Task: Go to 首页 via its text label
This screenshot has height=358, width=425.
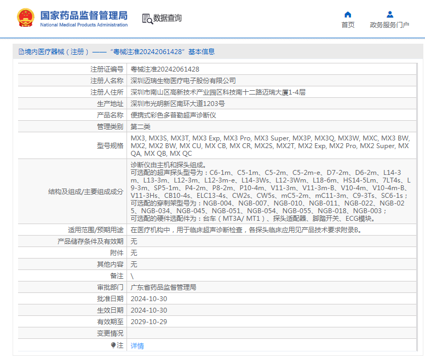Action: (348, 25)
